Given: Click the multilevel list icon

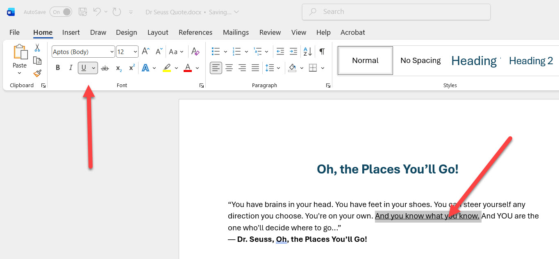Looking at the screenshot, I should (257, 52).
